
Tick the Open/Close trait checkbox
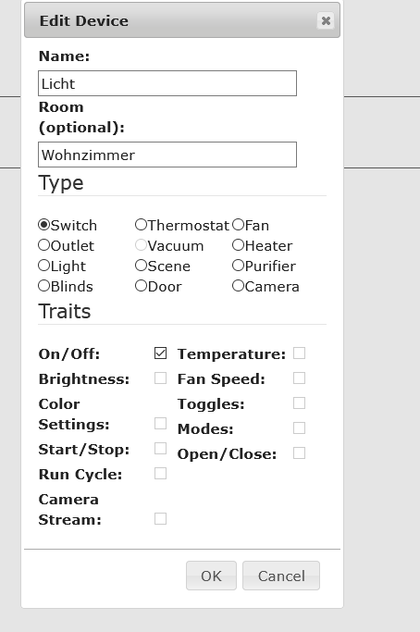pos(299,453)
